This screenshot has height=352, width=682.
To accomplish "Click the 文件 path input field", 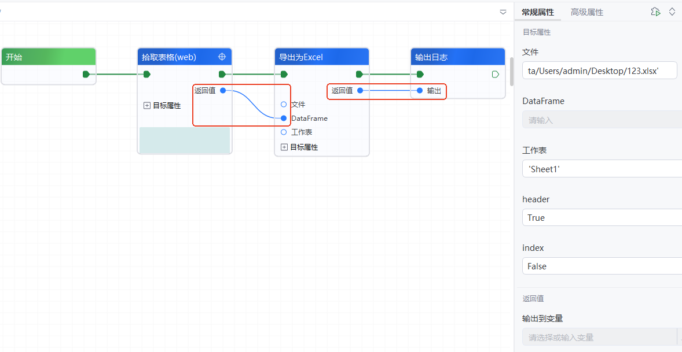I will pyautogui.click(x=599, y=71).
